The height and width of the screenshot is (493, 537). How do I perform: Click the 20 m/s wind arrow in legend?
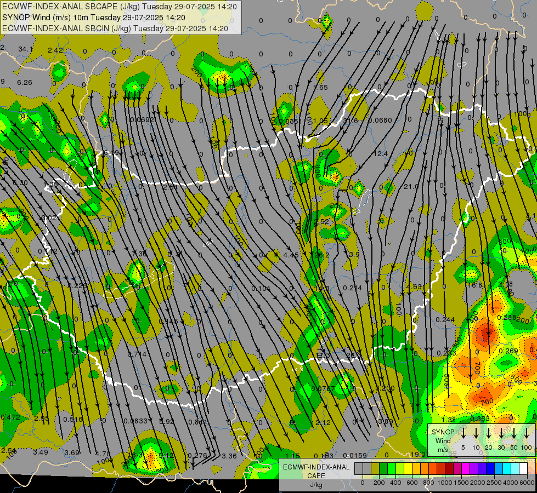[489, 433]
